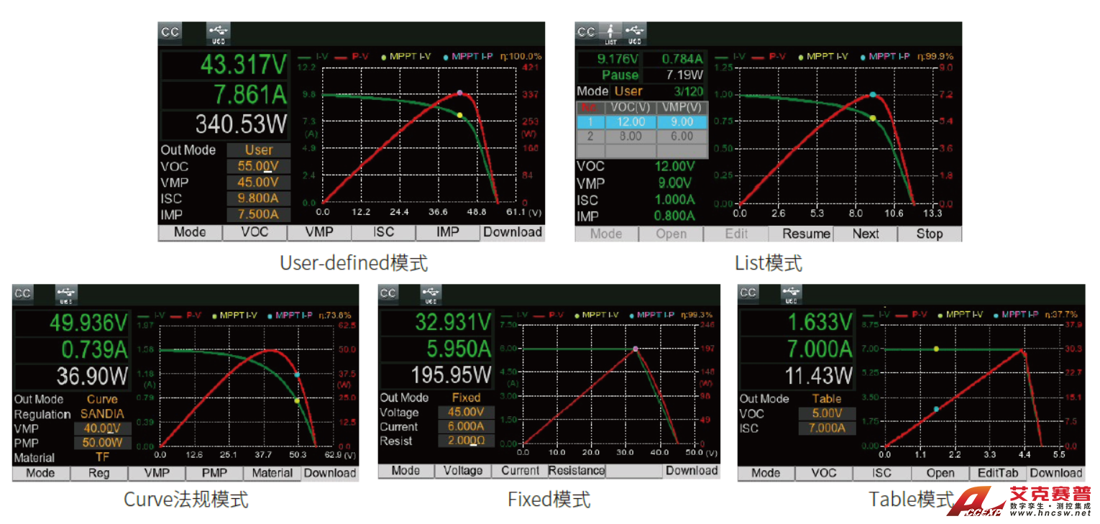
Task: Click the cyan MPPT I-P dot on List graph
Action: tap(873, 95)
